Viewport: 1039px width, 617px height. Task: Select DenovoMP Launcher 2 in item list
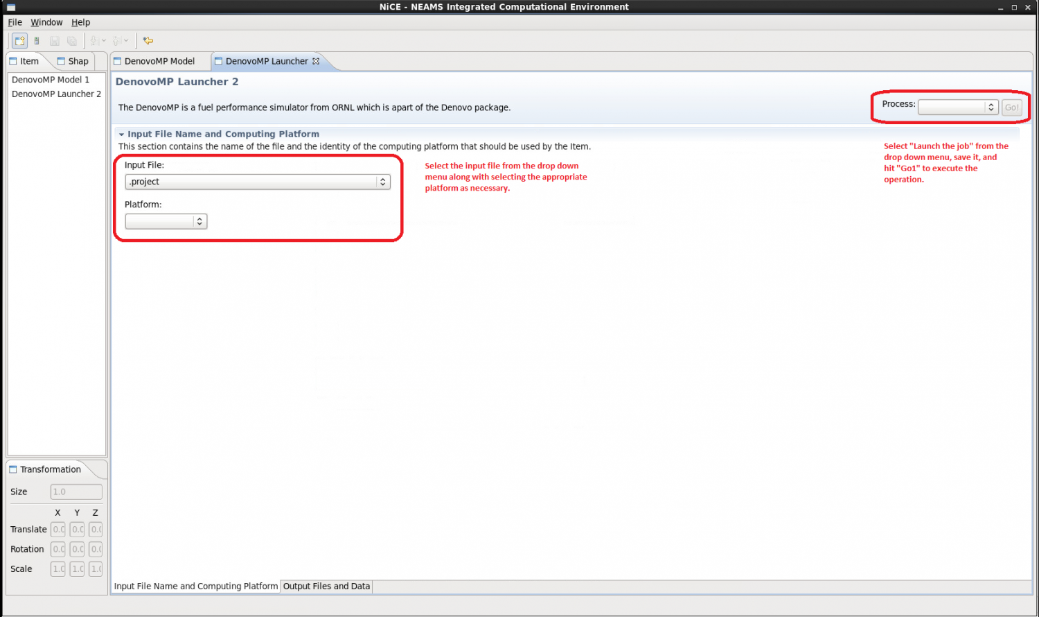[56, 94]
